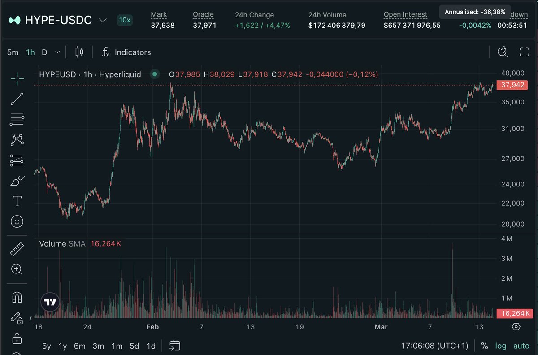Click the Oracle price label
The width and height of the screenshot is (538, 355).
(x=203, y=15)
